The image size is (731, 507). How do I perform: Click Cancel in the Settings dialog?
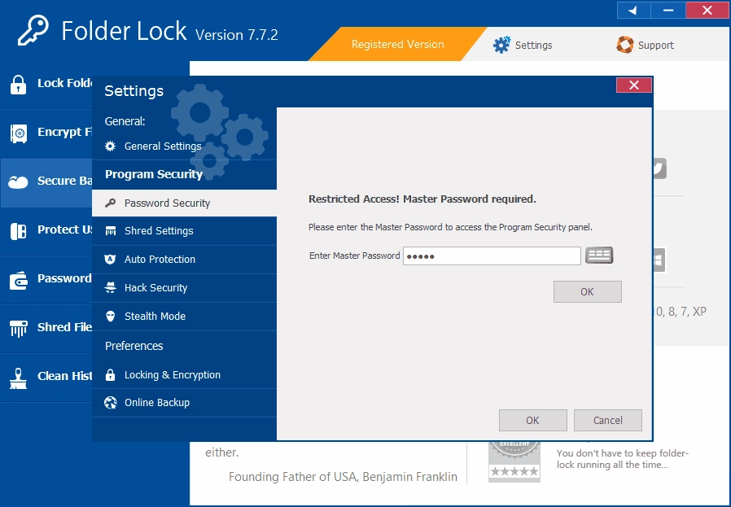[x=608, y=420]
